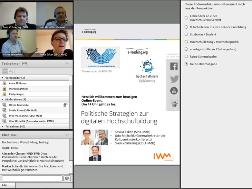The image size is (252, 189).
Task: Click the Politische Strategien slide title
Action: (x=119, y=117)
